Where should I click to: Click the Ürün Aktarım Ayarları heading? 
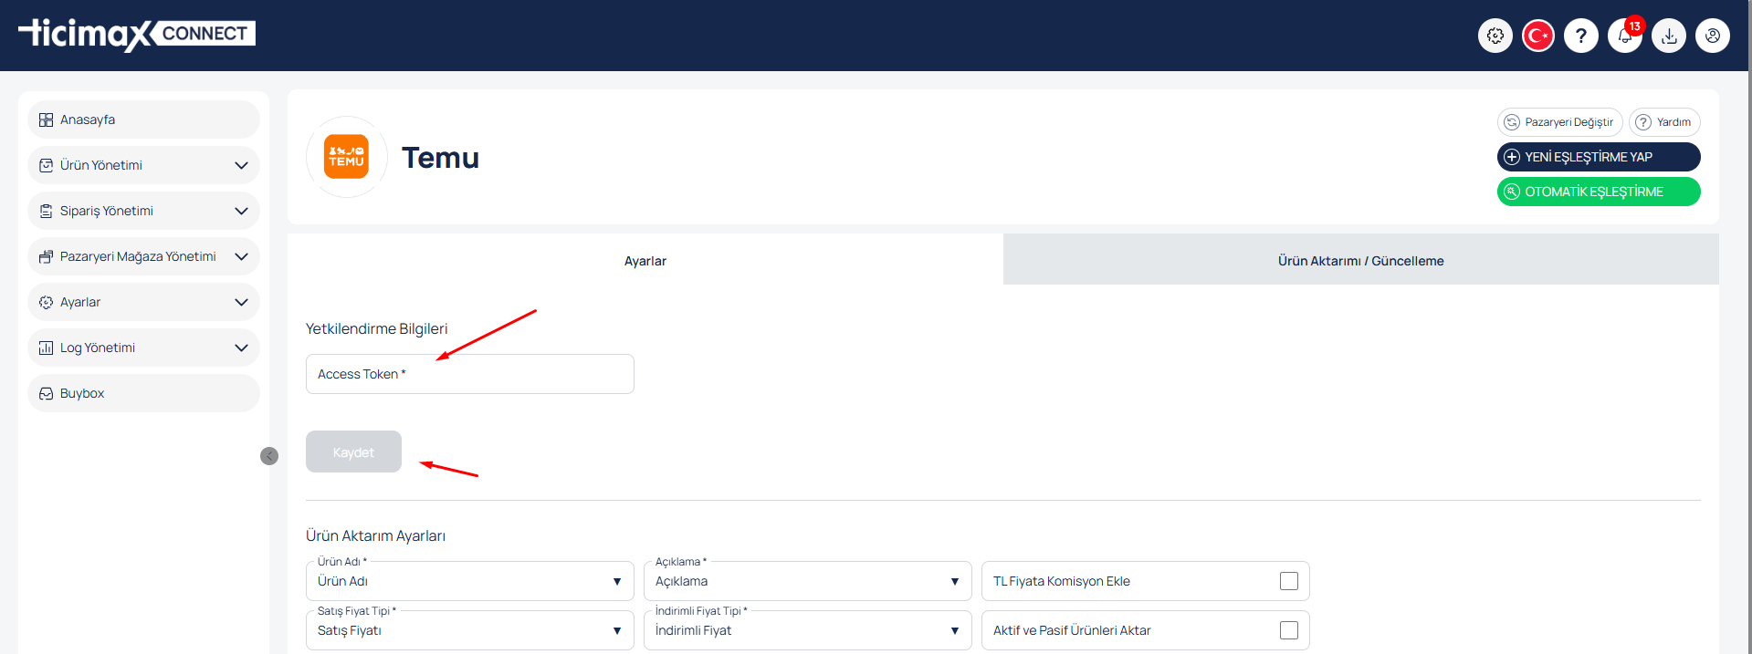tap(375, 535)
